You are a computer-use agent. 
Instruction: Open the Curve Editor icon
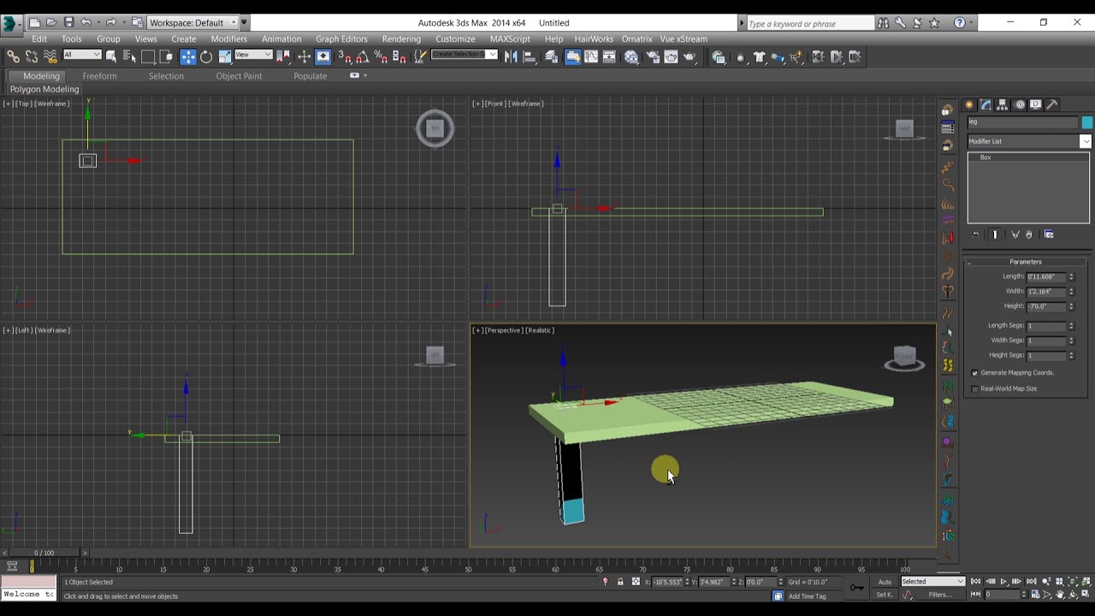pos(591,57)
